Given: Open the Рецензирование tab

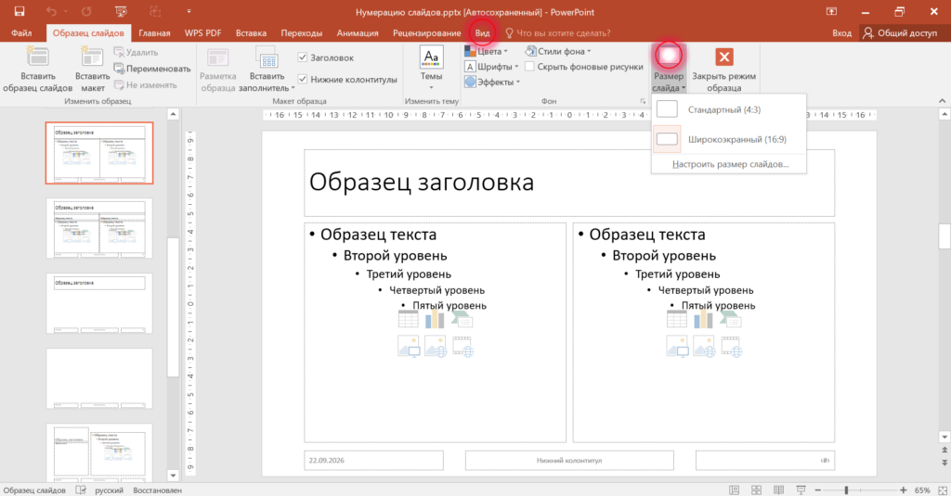Looking at the screenshot, I should pos(426,32).
